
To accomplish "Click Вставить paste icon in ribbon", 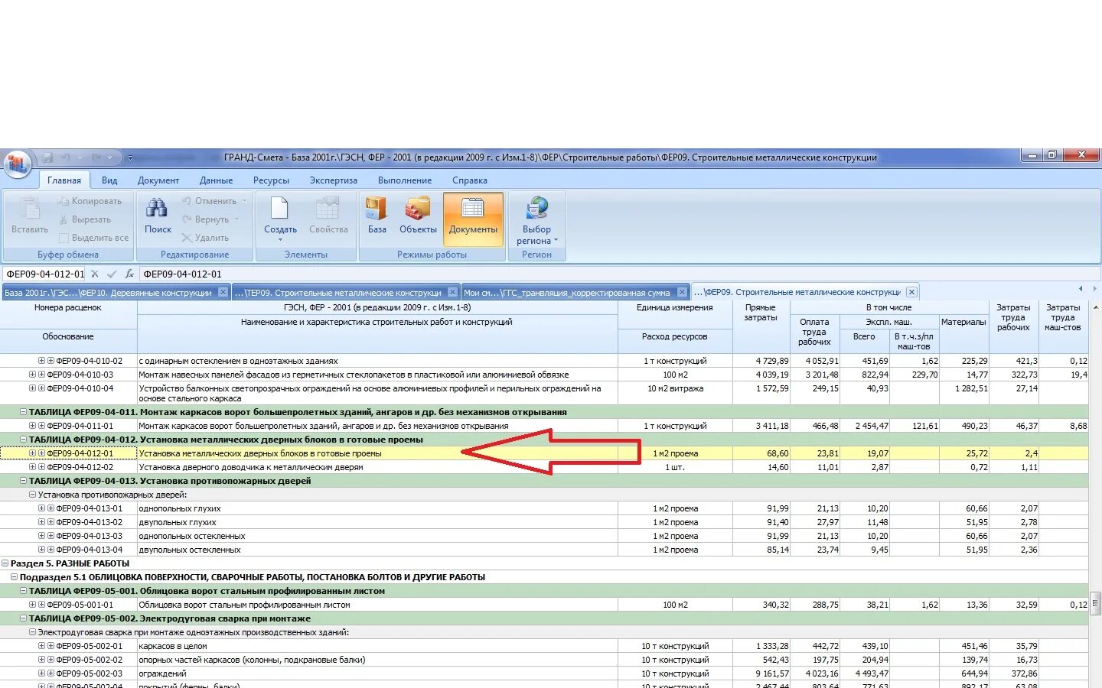I will pyautogui.click(x=30, y=215).
